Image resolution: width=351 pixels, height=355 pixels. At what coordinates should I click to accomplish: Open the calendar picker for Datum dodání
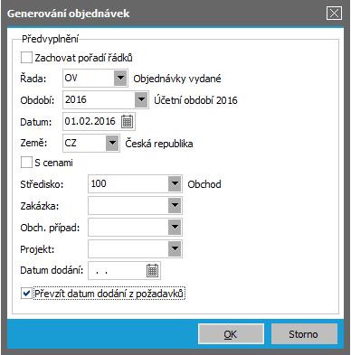point(152,270)
